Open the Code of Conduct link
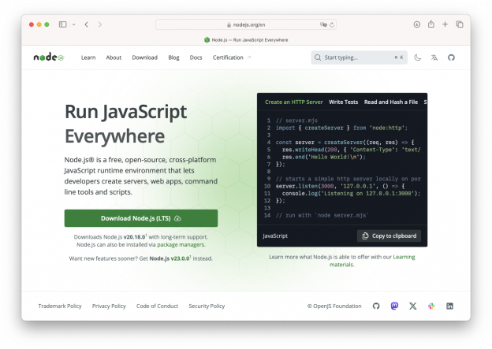The width and height of the screenshot is (492, 349). (157, 306)
